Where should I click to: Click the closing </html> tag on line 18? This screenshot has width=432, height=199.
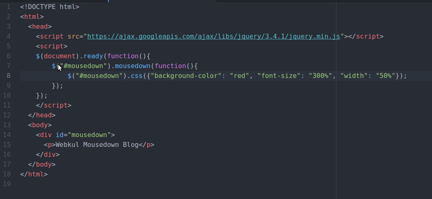click(34, 174)
